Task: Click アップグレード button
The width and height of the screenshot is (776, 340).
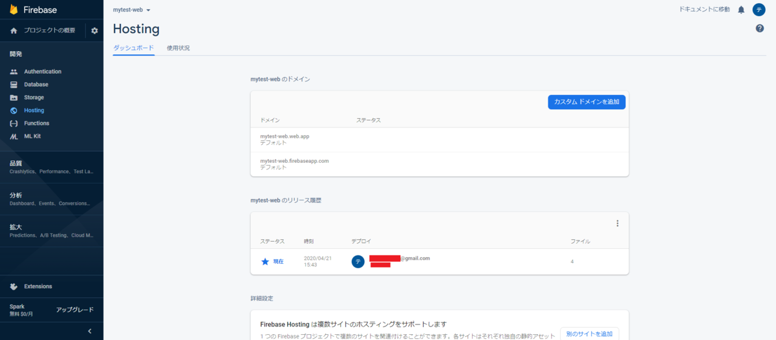Action: click(75, 310)
